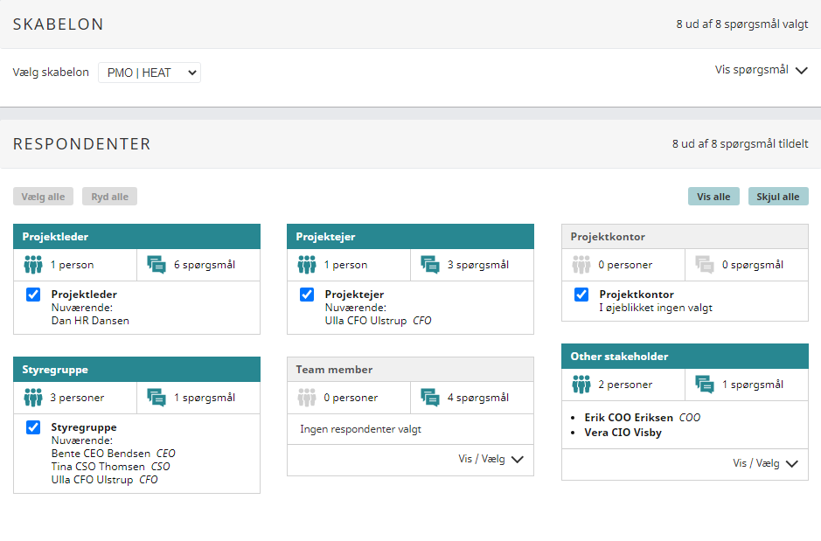Image resolution: width=821 pixels, height=541 pixels.
Task: Select the Team member card header
Action: [410, 370]
